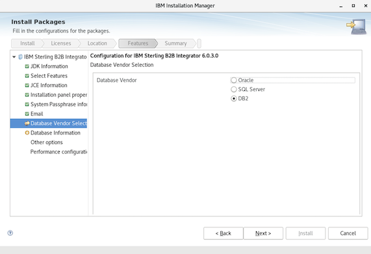The height and width of the screenshot is (254, 371).
Task: Select Installation panel properties tree item
Action: 58,95
